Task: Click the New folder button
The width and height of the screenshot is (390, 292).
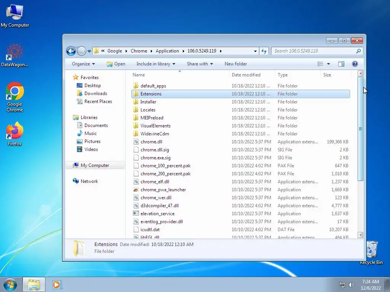Action: point(236,64)
